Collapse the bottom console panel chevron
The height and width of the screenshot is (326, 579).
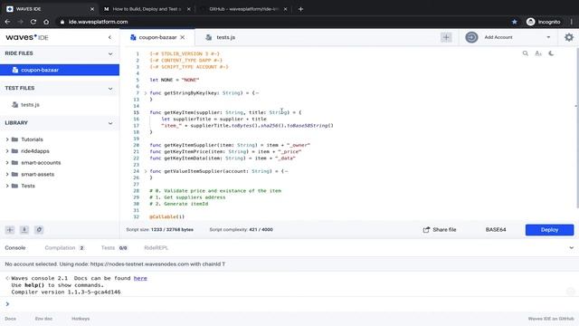click(571, 248)
